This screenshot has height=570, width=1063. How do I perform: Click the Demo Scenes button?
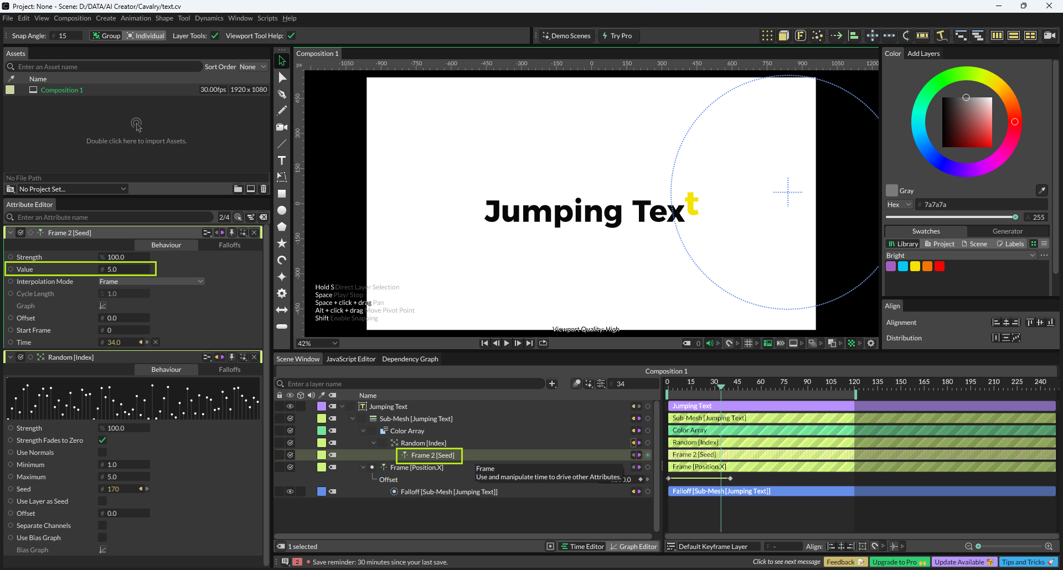tap(566, 36)
